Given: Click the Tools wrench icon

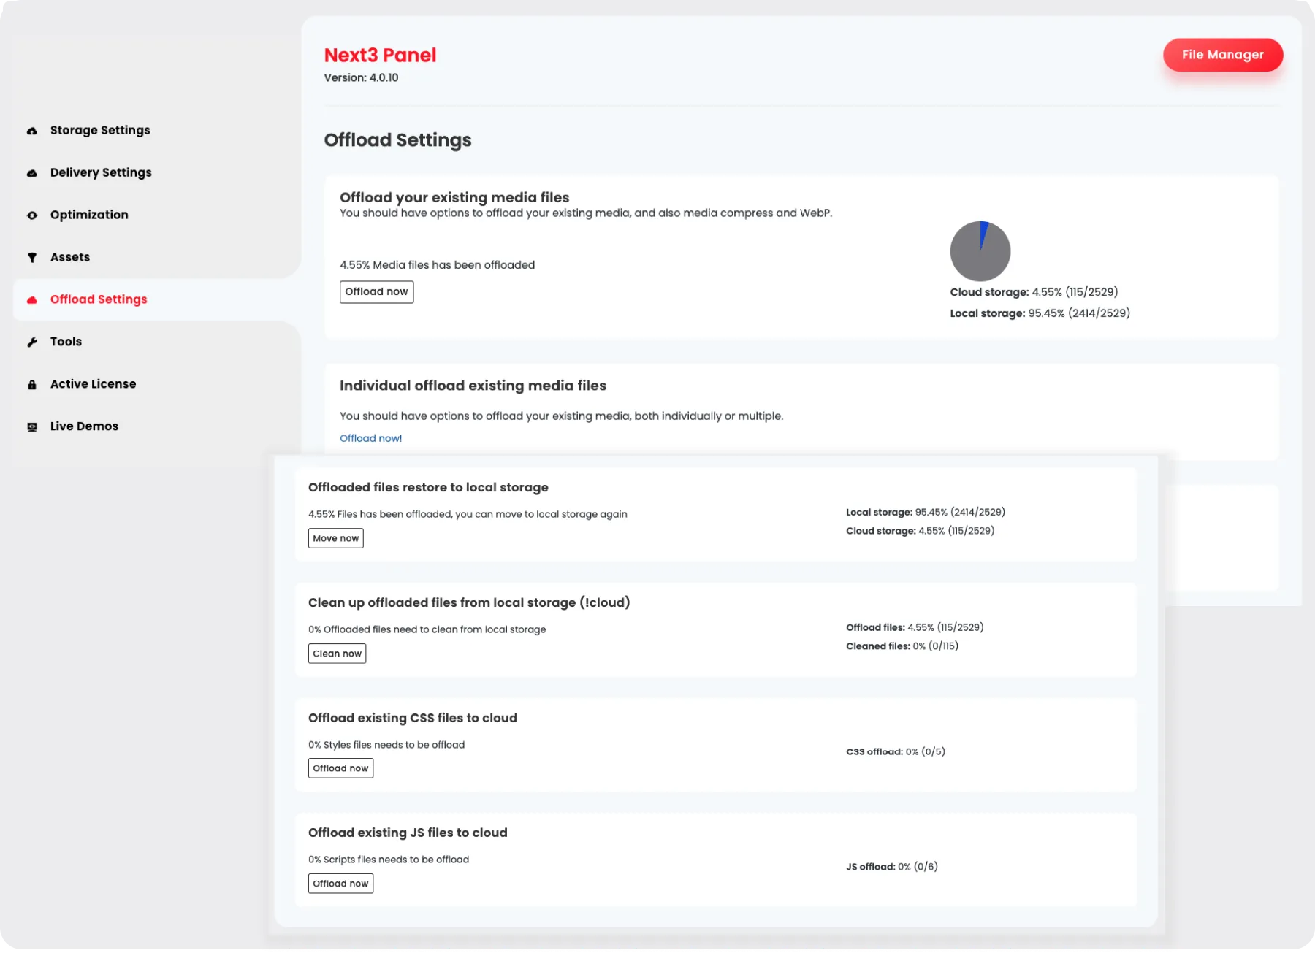Looking at the screenshot, I should point(32,342).
